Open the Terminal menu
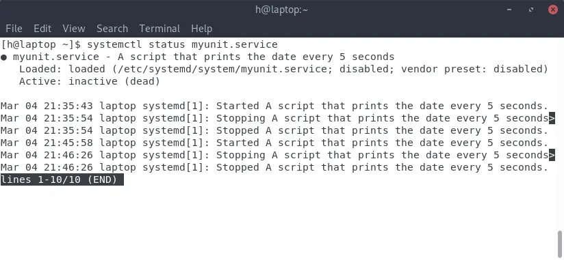564x260 pixels. coord(159,29)
